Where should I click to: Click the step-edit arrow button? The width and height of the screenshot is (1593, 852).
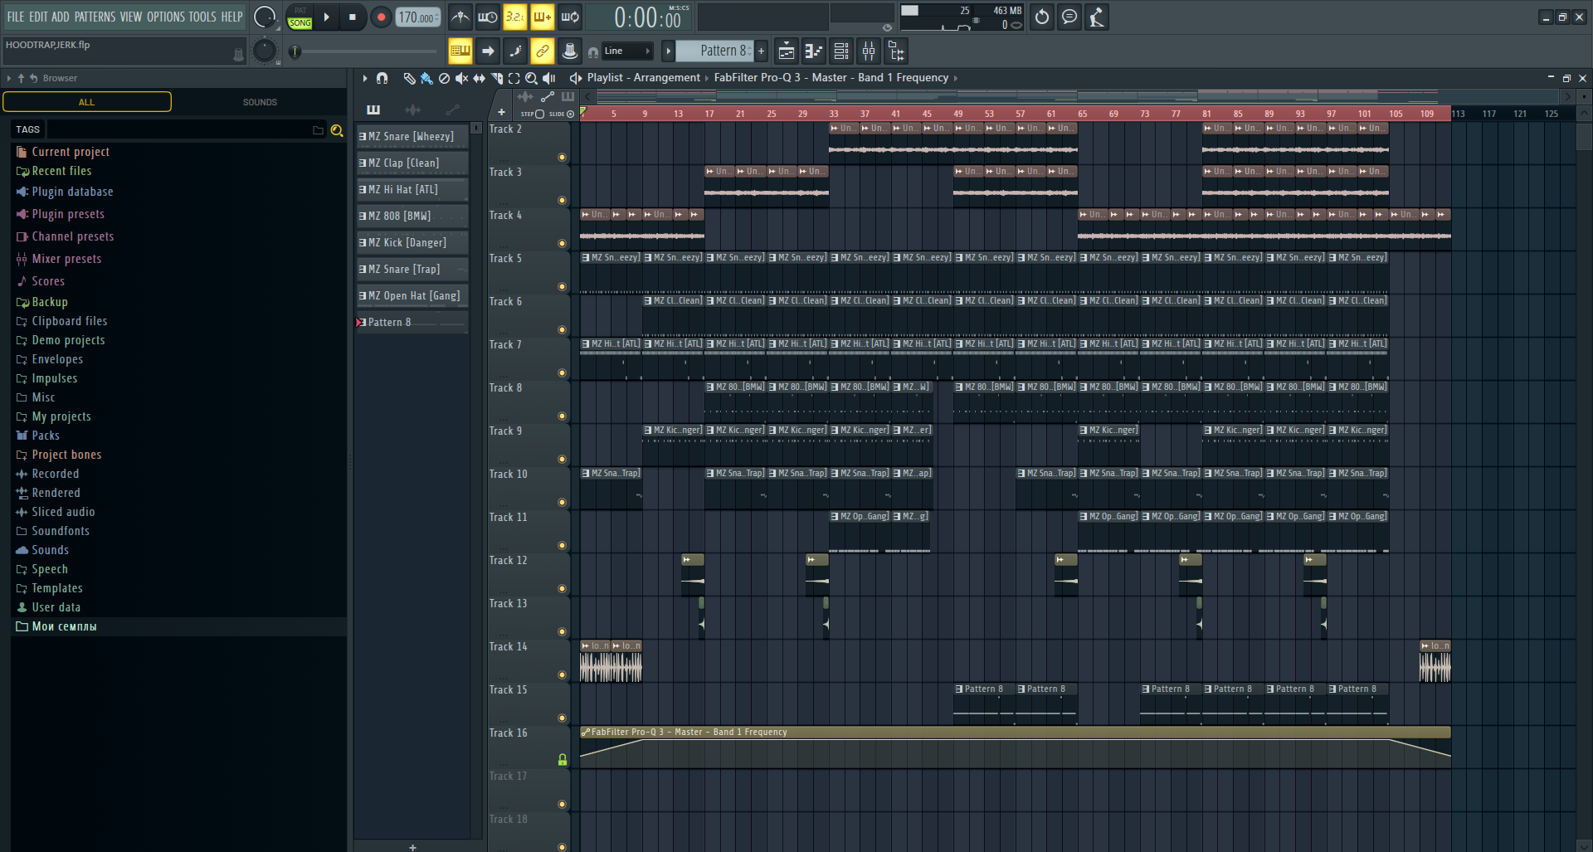[x=488, y=51]
